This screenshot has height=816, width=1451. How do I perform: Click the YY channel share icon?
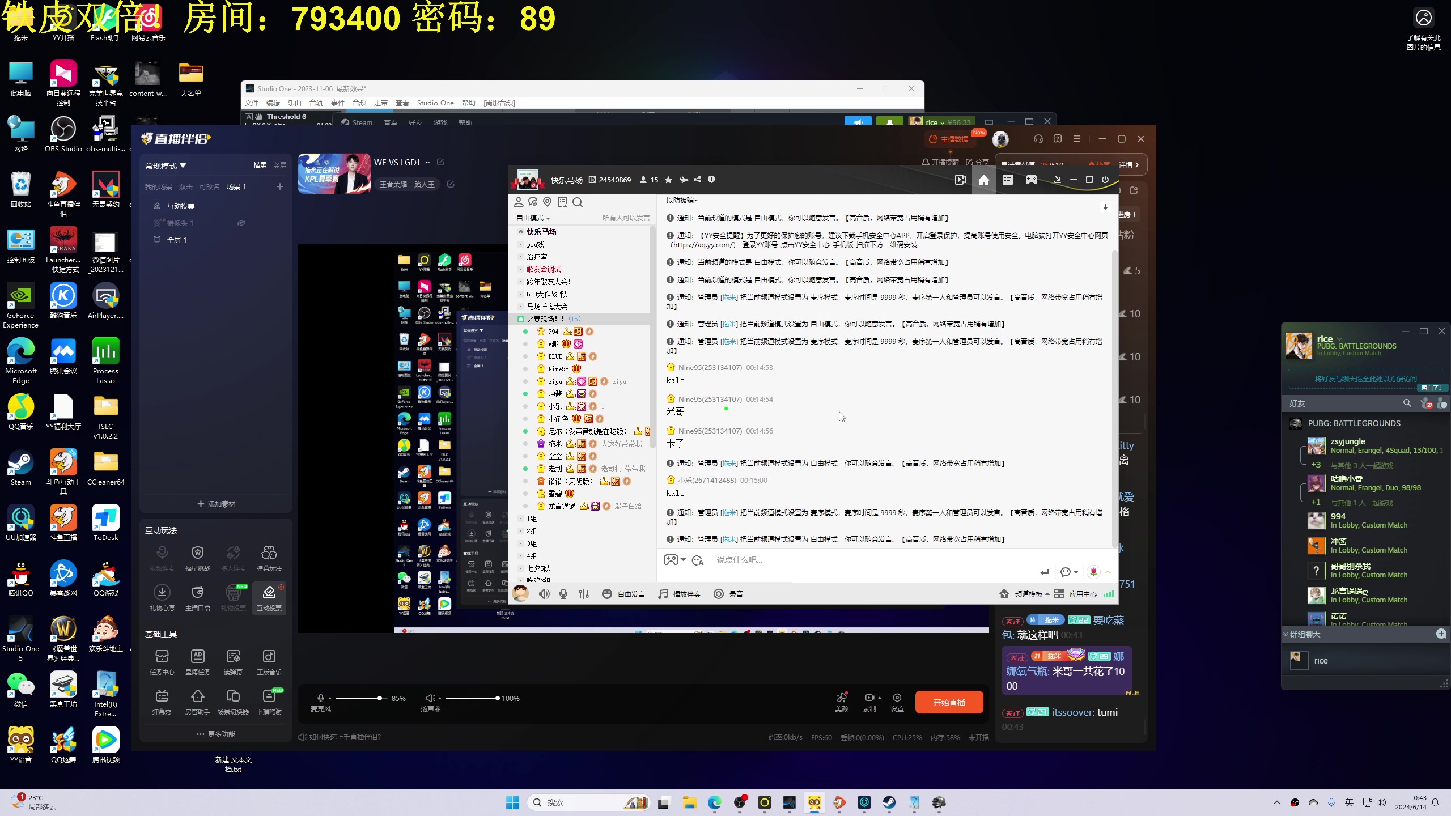coord(697,180)
